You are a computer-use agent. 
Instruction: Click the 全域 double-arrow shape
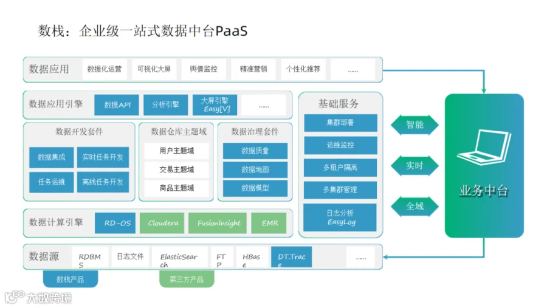(415, 207)
